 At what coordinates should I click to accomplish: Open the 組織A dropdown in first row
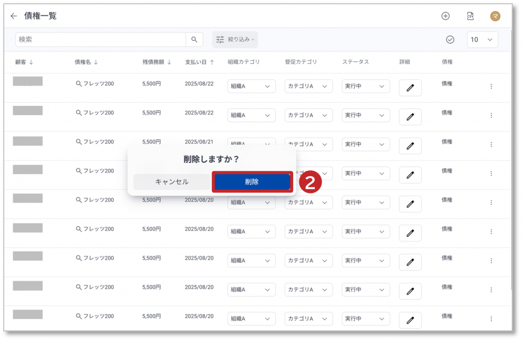251,87
